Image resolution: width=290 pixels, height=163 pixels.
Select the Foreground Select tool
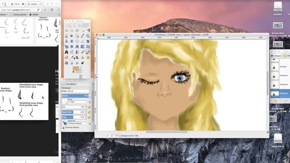(72, 35)
